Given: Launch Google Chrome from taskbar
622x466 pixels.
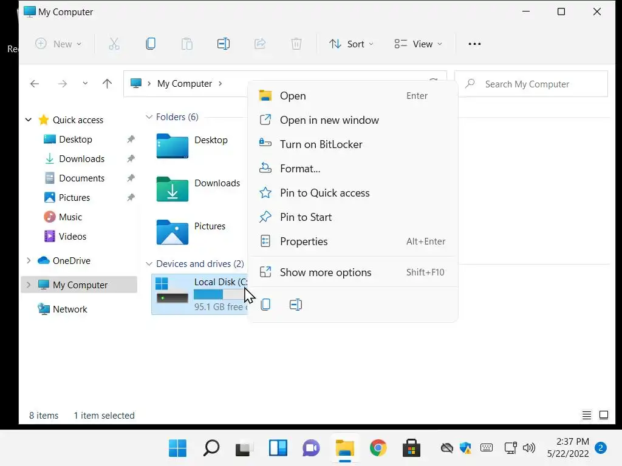Looking at the screenshot, I should coord(378,448).
